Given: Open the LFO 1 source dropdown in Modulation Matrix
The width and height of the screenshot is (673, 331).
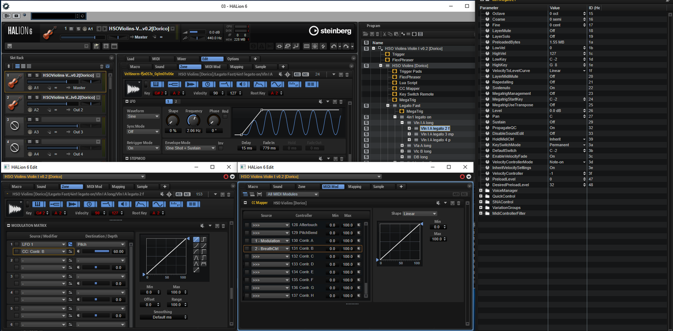Looking at the screenshot, I should pyautogui.click(x=44, y=244).
